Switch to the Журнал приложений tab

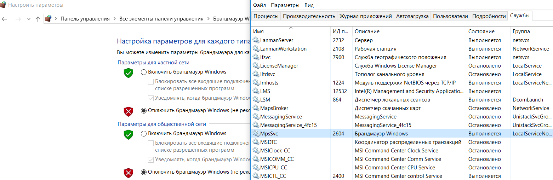click(x=365, y=16)
